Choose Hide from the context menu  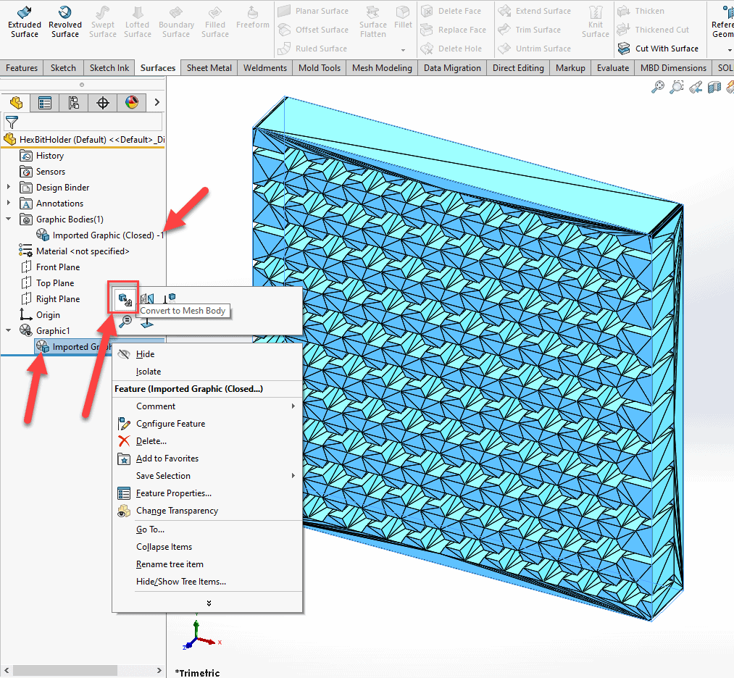click(207, 354)
